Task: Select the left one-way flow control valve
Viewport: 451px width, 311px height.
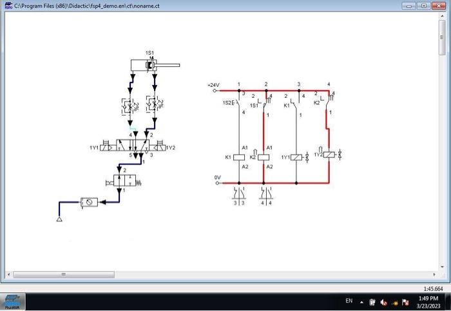Action: (128, 107)
